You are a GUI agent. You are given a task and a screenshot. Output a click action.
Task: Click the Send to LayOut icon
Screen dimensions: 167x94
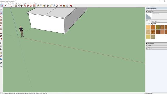coord(67,6)
